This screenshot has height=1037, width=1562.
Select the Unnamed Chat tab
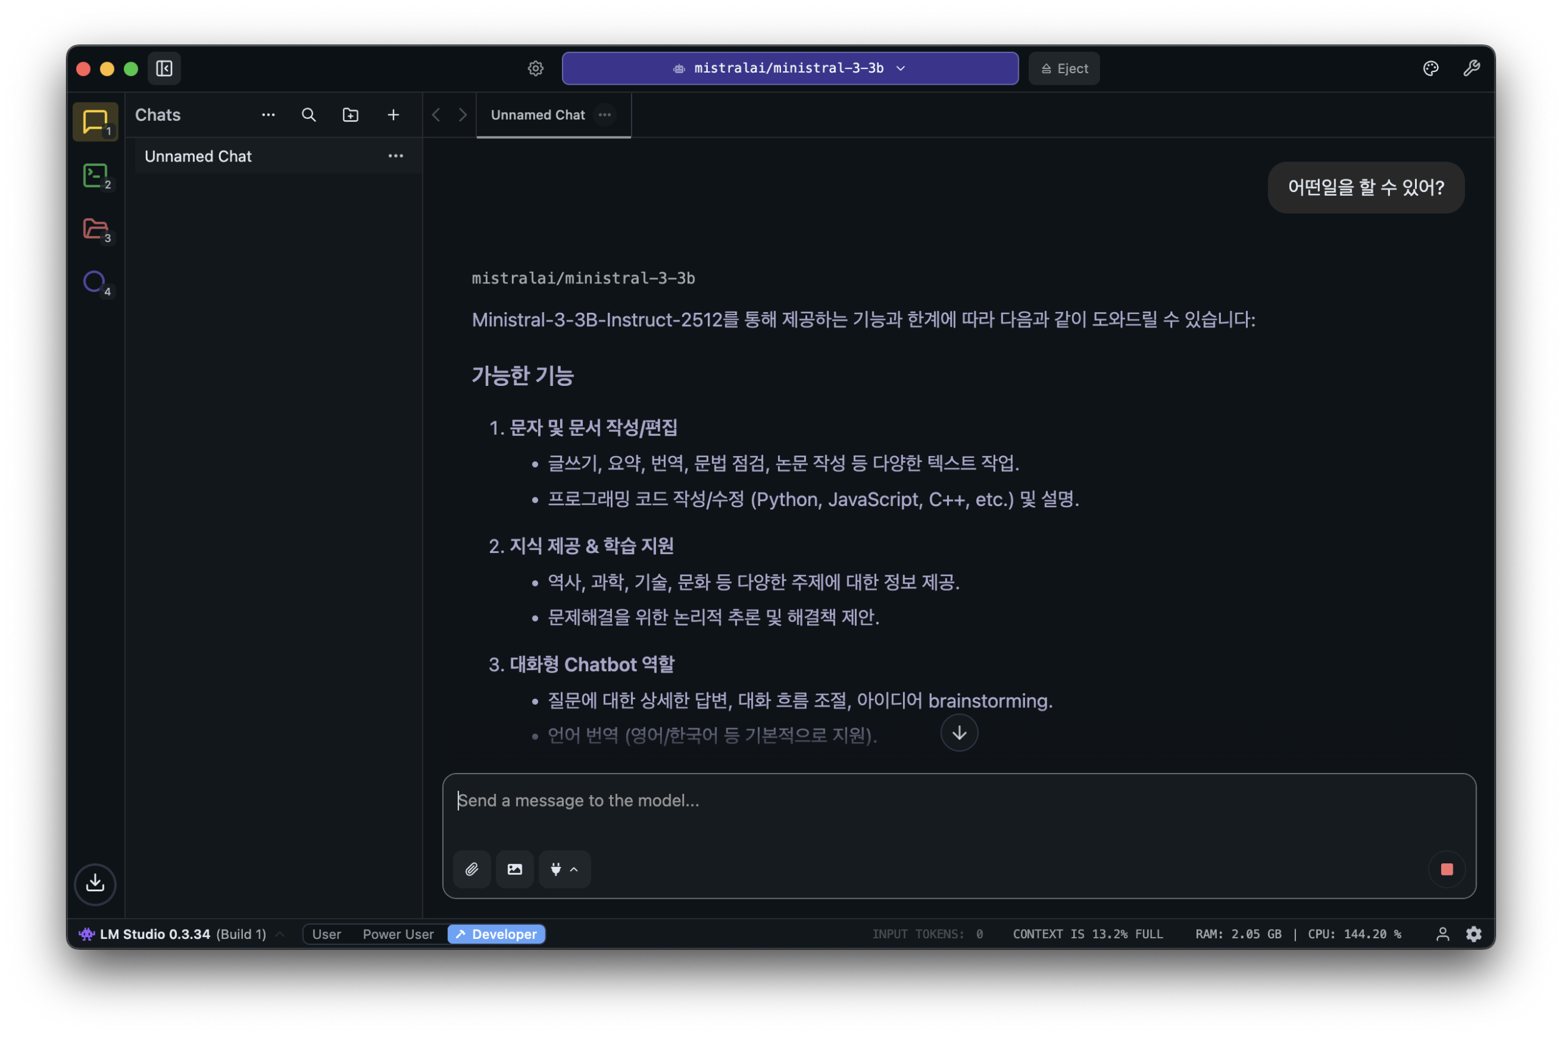[x=538, y=115]
